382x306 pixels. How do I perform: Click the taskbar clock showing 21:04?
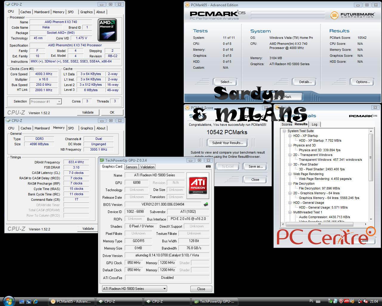click(x=374, y=301)
